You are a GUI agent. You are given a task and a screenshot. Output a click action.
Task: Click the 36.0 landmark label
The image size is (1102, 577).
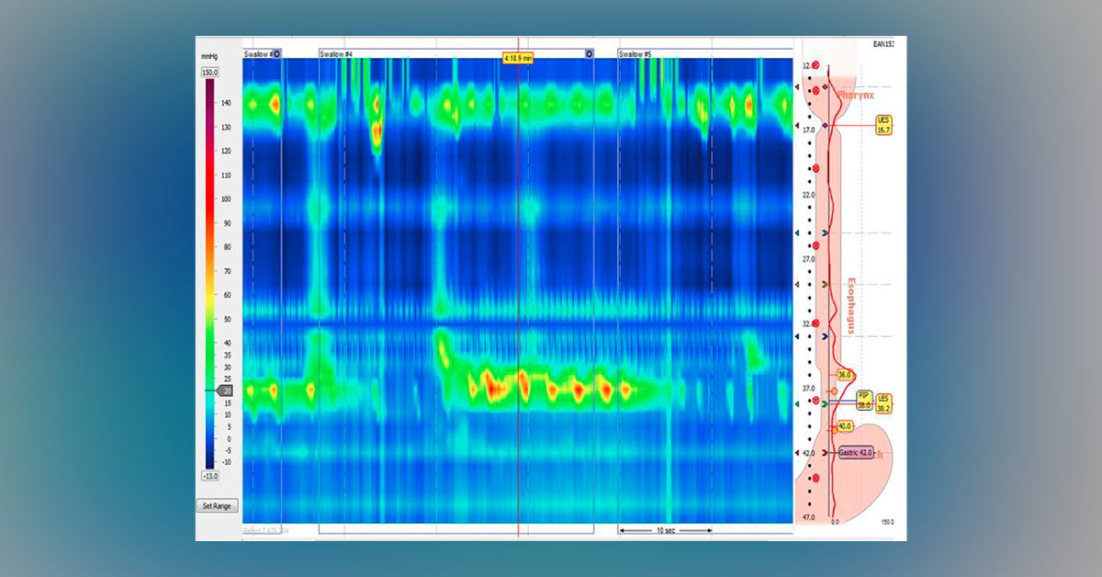(x=845, y=375)
